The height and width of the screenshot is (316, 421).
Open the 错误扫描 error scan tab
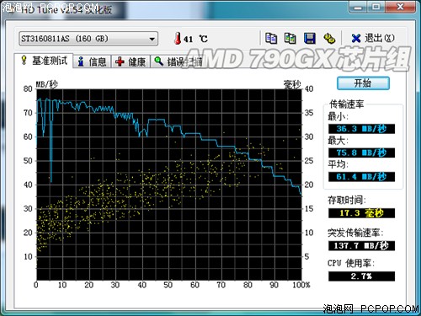point(178,62)
